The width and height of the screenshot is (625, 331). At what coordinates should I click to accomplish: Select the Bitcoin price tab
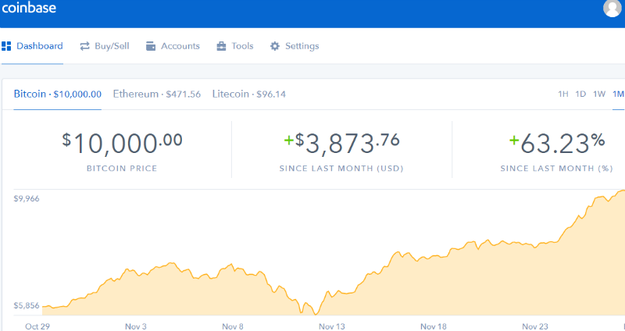57,94
